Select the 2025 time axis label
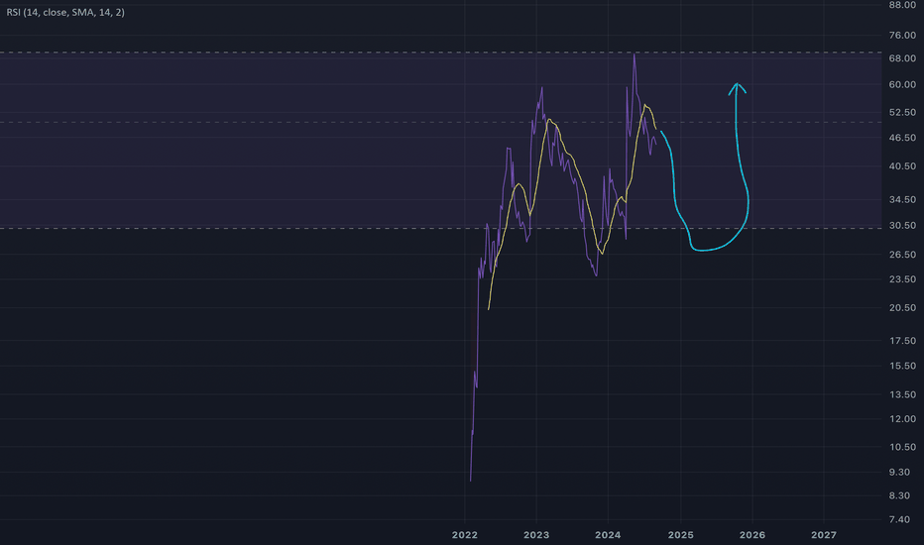Viewport: 924px width, 545px height. tap(681, 535)
